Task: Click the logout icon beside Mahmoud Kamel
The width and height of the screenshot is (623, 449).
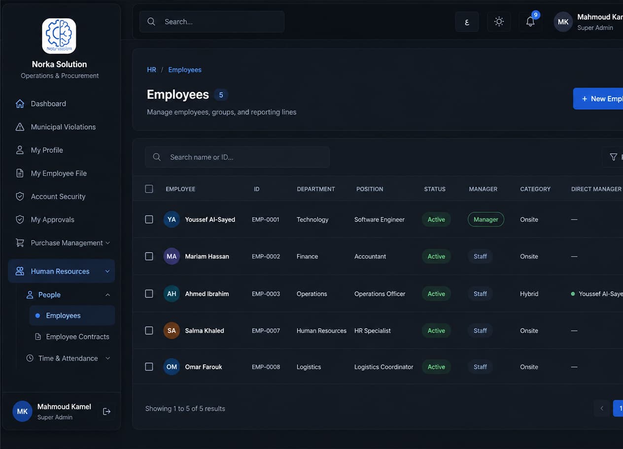Action: coord(106,412)
